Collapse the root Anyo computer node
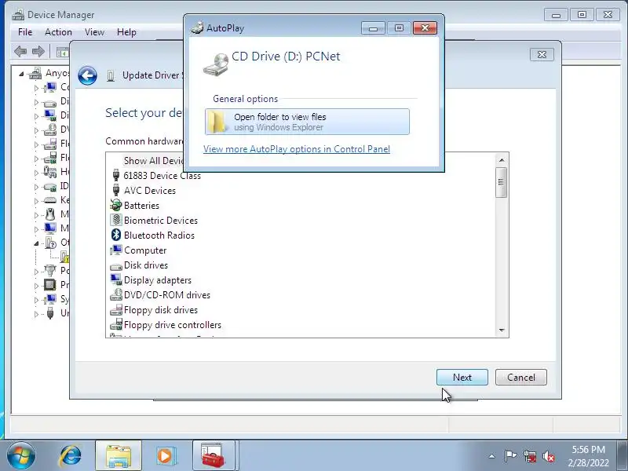Viewport: 628px width, 471px height. (x=21, y=74)
